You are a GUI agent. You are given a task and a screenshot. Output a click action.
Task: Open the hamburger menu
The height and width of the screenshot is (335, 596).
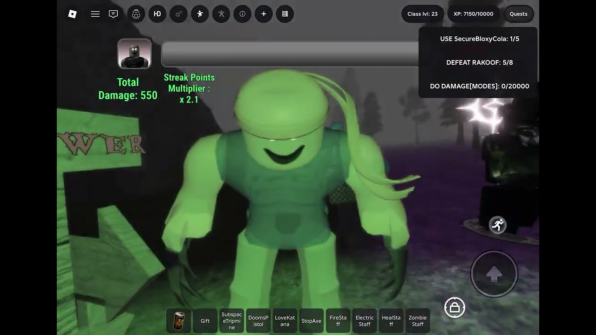(x=95, y=14)
